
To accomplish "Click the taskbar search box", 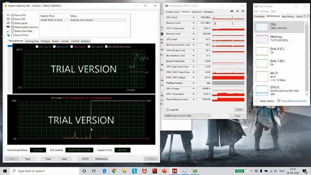I will [x=45, y=171].
